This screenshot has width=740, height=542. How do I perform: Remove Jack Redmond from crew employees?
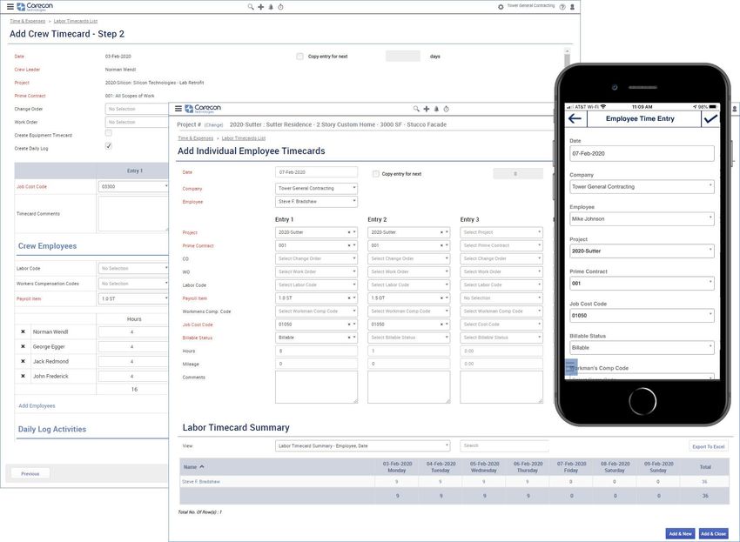(23, 361)
